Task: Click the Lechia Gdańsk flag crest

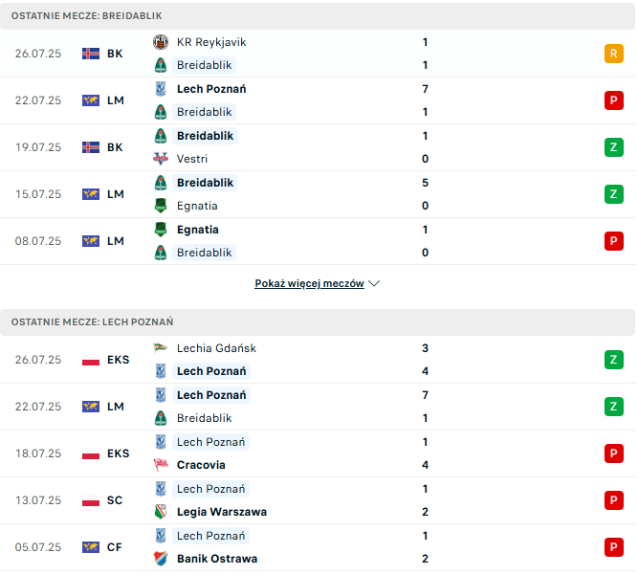Action: click(x=161, y=348)
